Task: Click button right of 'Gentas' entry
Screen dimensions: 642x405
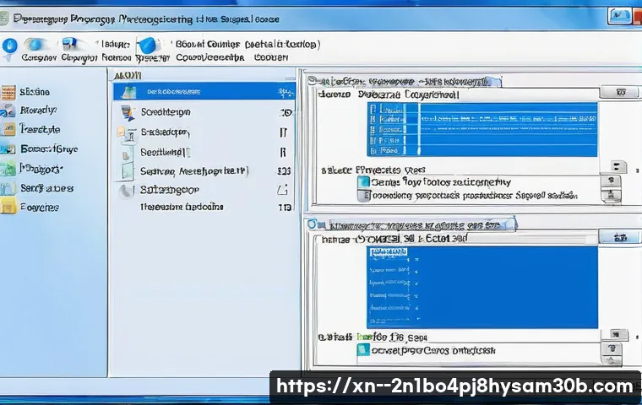Action: [x=611, y=181]
